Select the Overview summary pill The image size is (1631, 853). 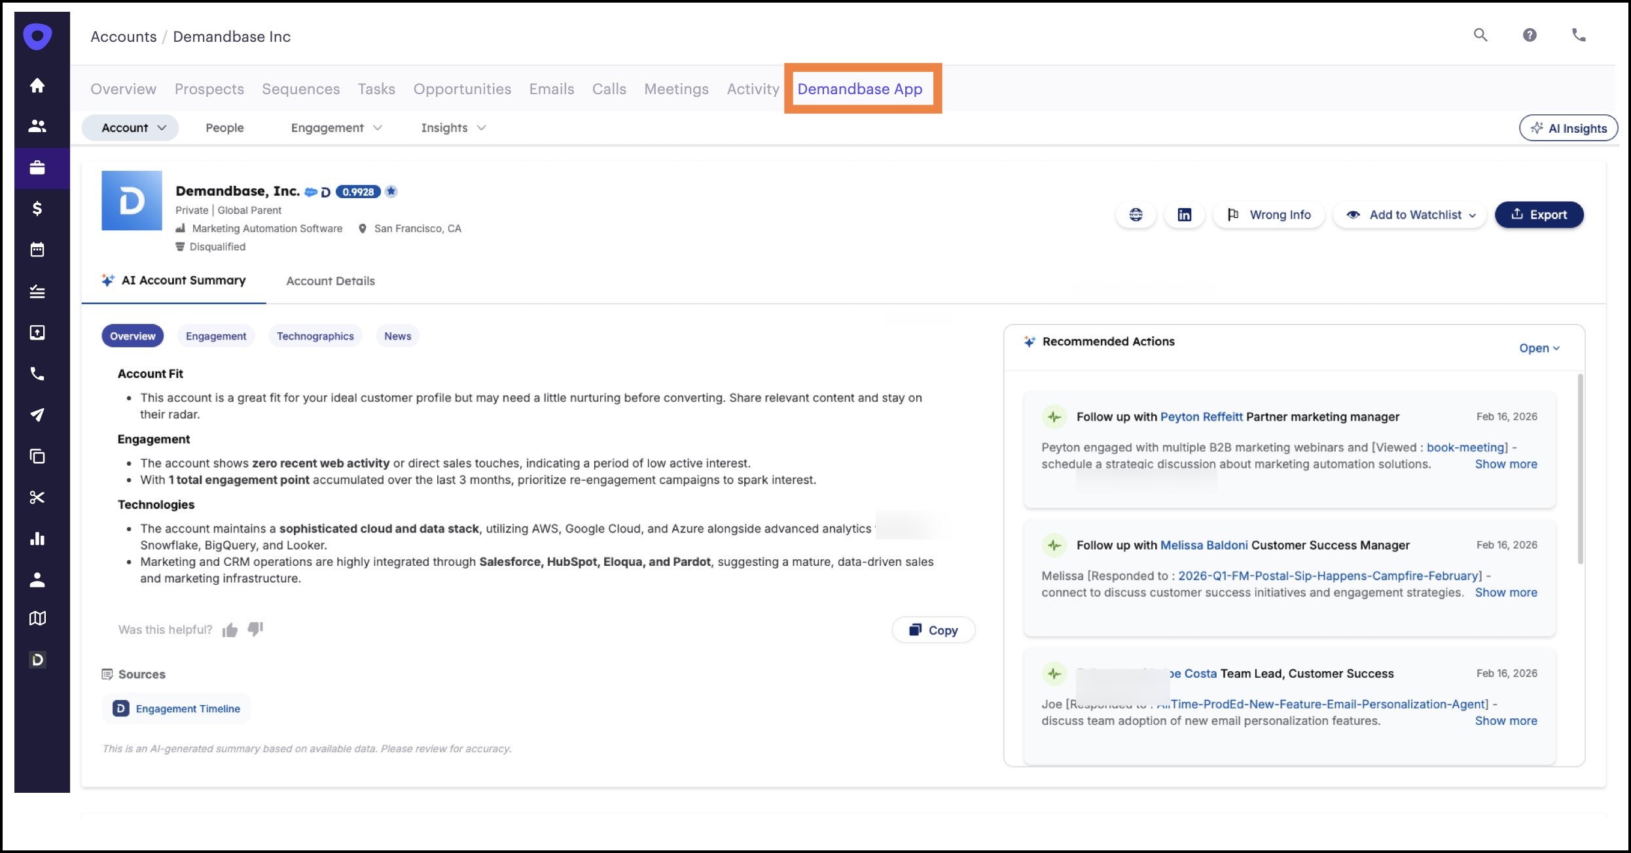tap(132, 336)
